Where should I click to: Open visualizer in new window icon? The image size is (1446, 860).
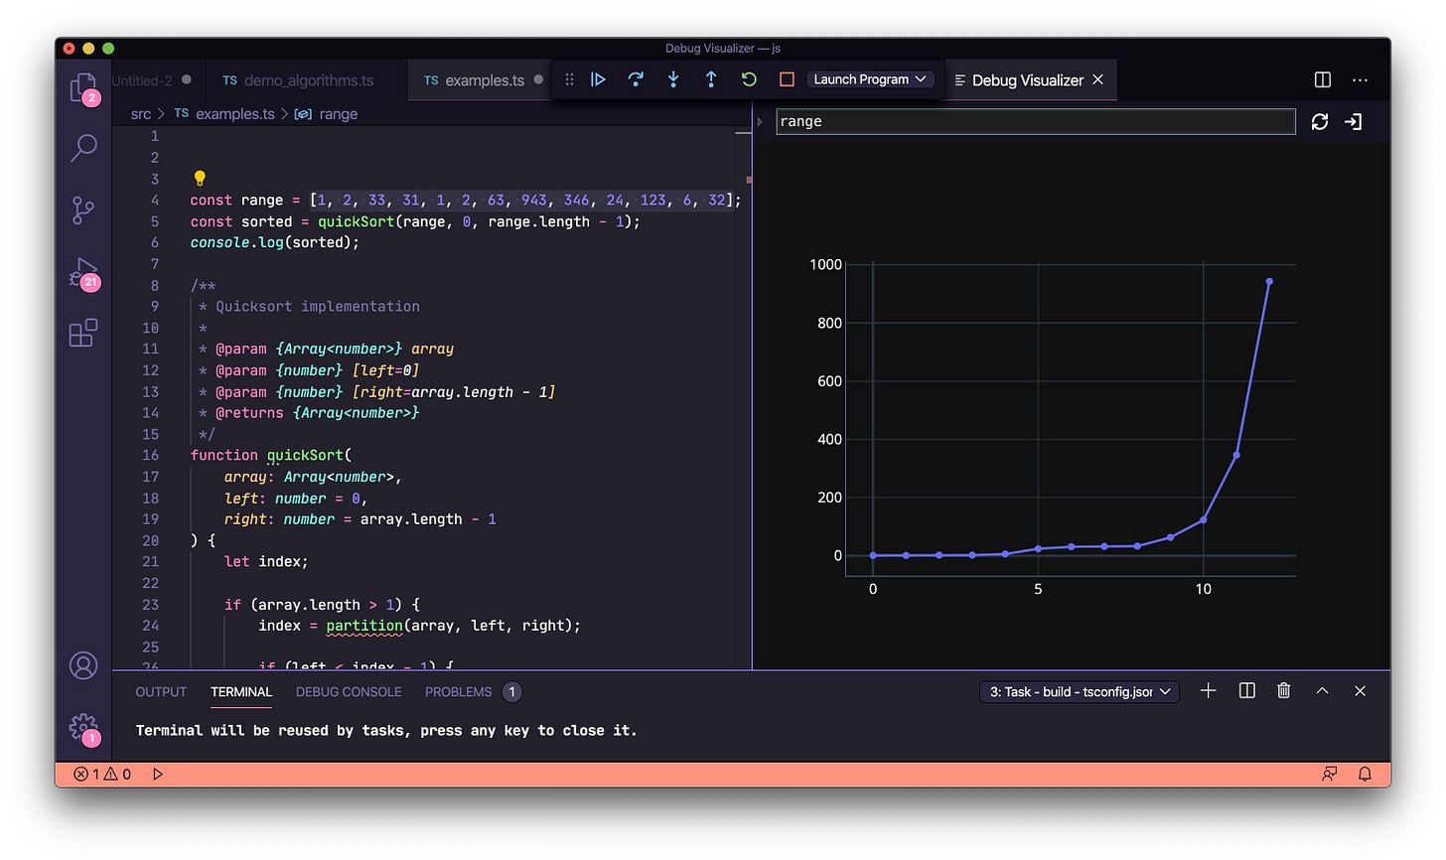pos(1354,121)
